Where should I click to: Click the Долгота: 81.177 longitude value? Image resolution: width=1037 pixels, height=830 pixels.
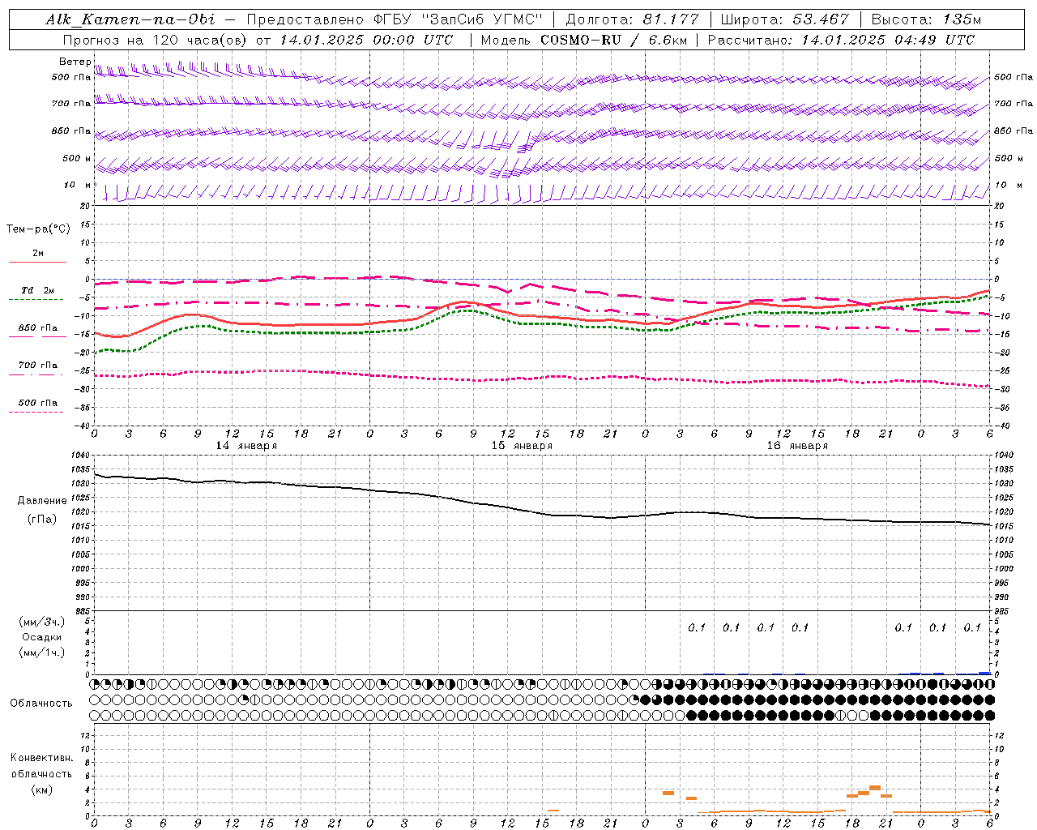(x=632, y=19)
